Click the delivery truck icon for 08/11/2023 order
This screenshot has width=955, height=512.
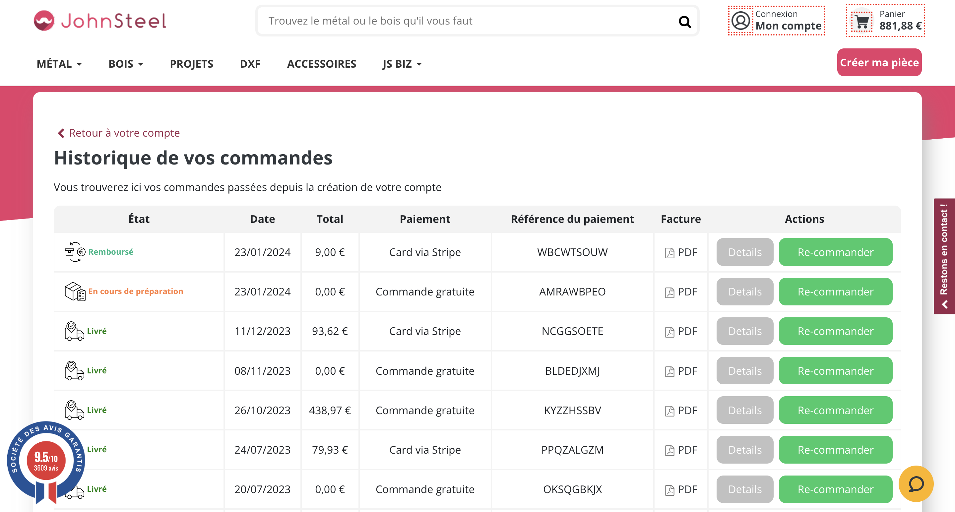[x=74, y=370]
